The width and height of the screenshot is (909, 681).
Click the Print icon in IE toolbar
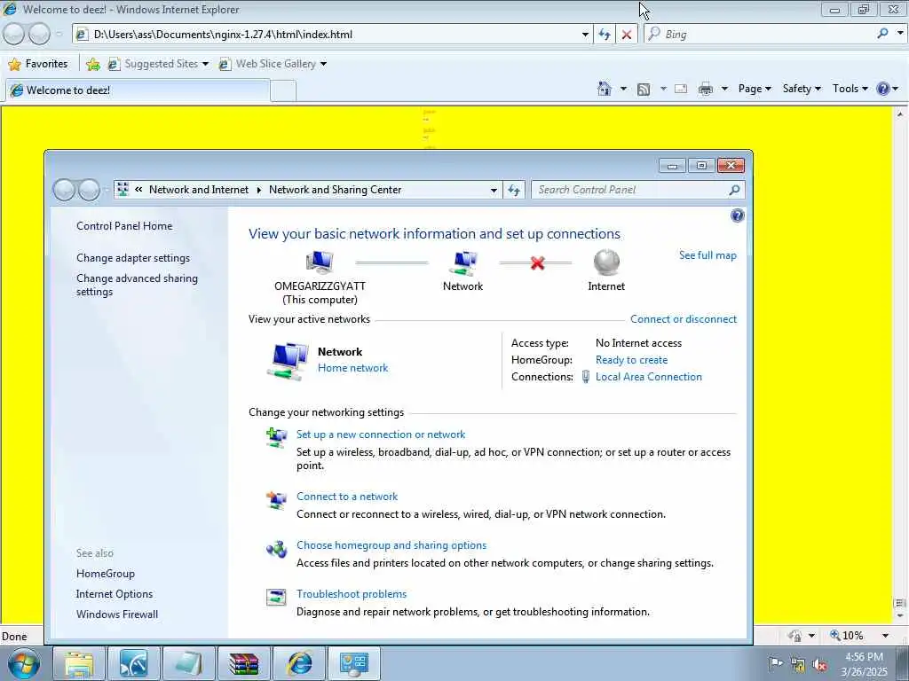[706, 89]
